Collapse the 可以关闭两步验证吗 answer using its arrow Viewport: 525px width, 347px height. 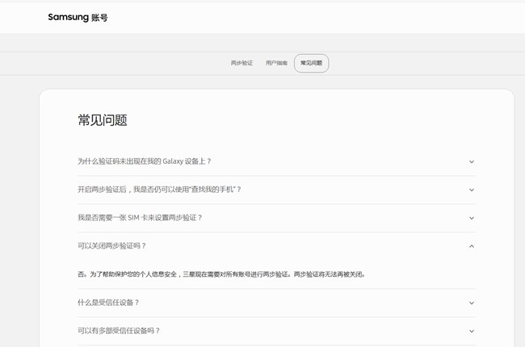472,246
